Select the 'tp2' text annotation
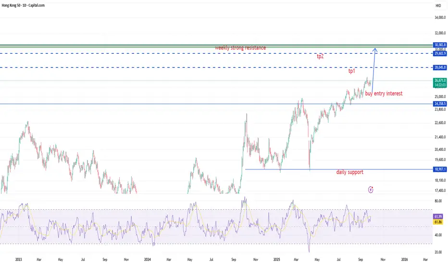The image size is (448, 264). coord(320,56)
